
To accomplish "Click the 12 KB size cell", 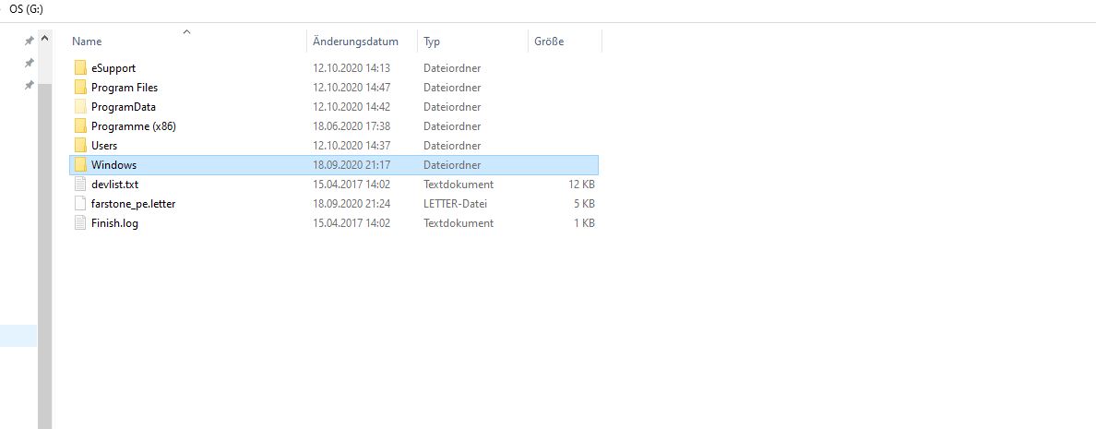I will click(581, 185).
